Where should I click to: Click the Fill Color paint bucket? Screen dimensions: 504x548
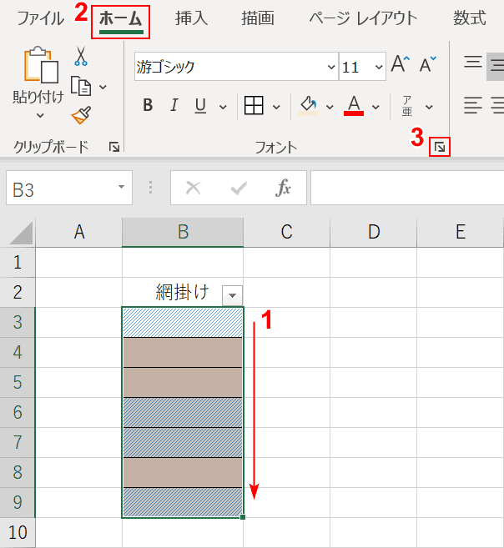pos(308,106)
